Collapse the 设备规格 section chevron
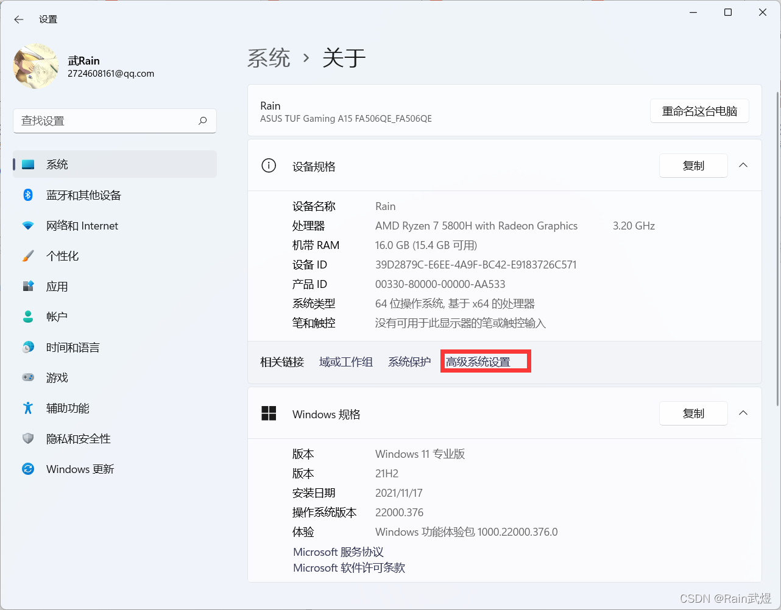Viewport: 781px width, 610px height. [x=743, y=166]
